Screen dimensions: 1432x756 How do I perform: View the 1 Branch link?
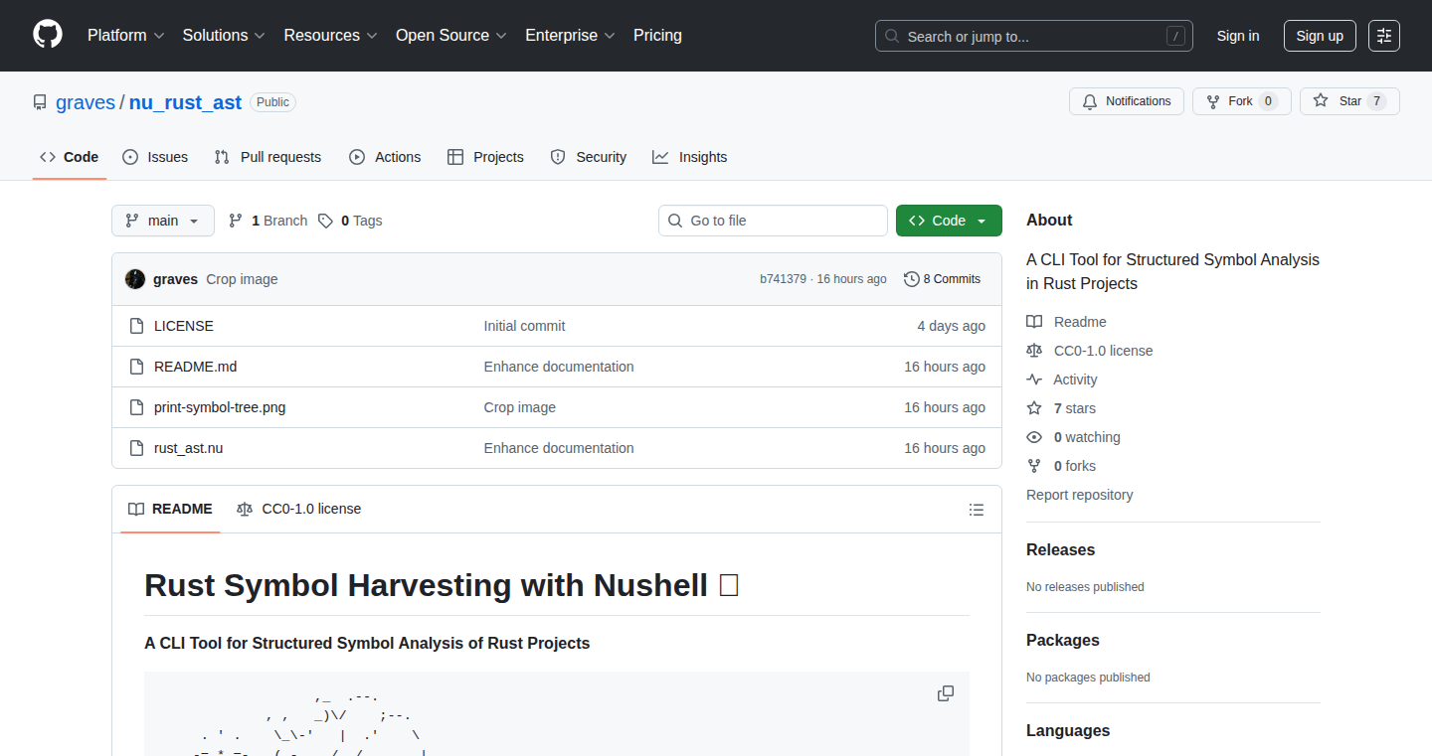268,221
